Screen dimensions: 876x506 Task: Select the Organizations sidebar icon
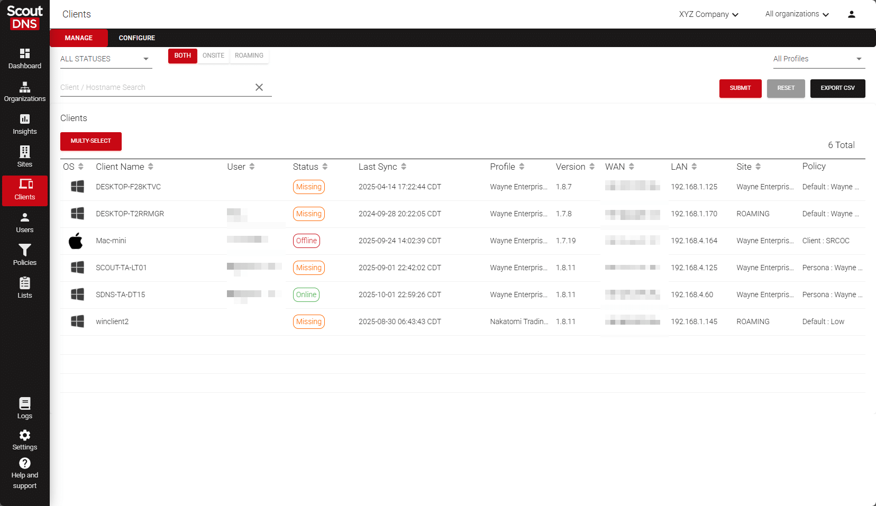25,91
